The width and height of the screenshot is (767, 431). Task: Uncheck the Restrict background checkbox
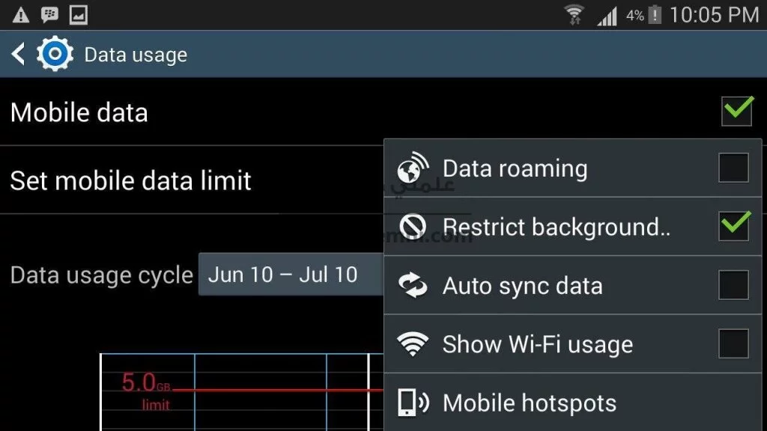(x=733, y=226)
